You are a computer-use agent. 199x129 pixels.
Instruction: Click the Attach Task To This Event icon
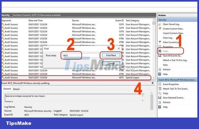click(x=160, y=89)
